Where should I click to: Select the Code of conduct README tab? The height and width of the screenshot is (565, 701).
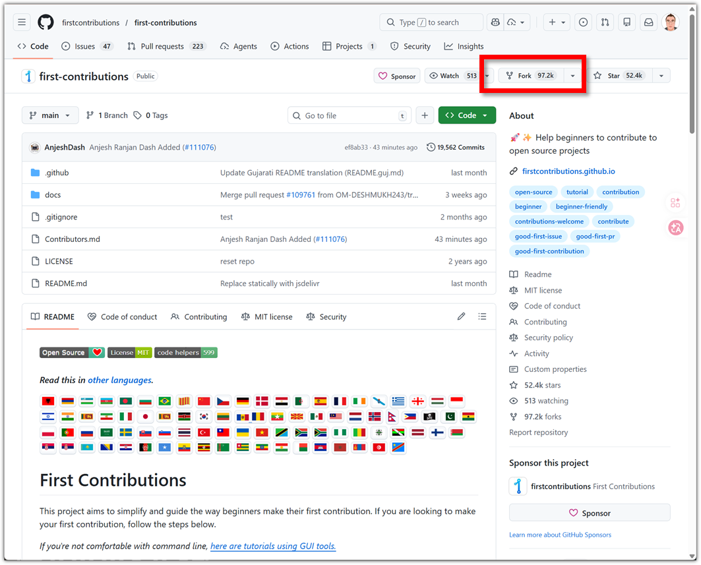click(123, 317)
